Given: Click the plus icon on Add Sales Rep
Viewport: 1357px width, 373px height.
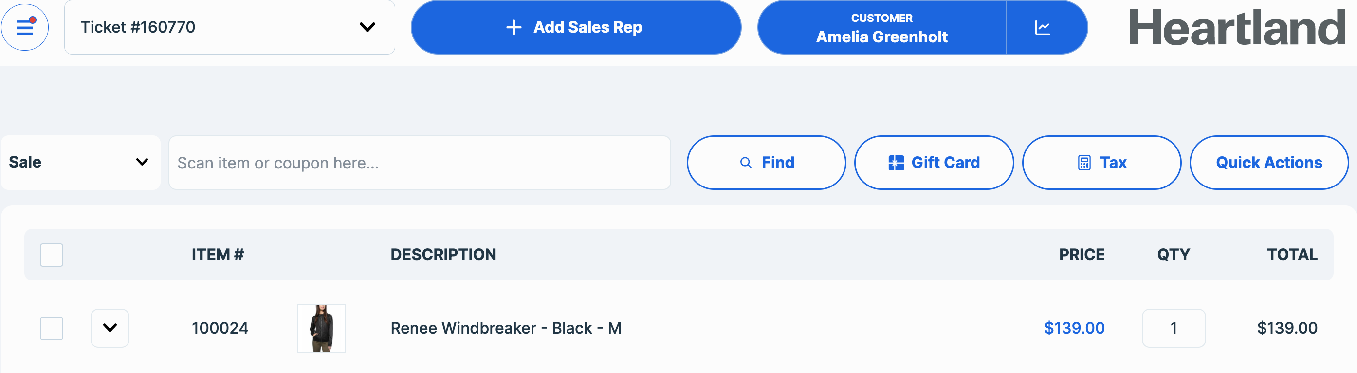Looking at the screenshot, I should pos(513,27).
